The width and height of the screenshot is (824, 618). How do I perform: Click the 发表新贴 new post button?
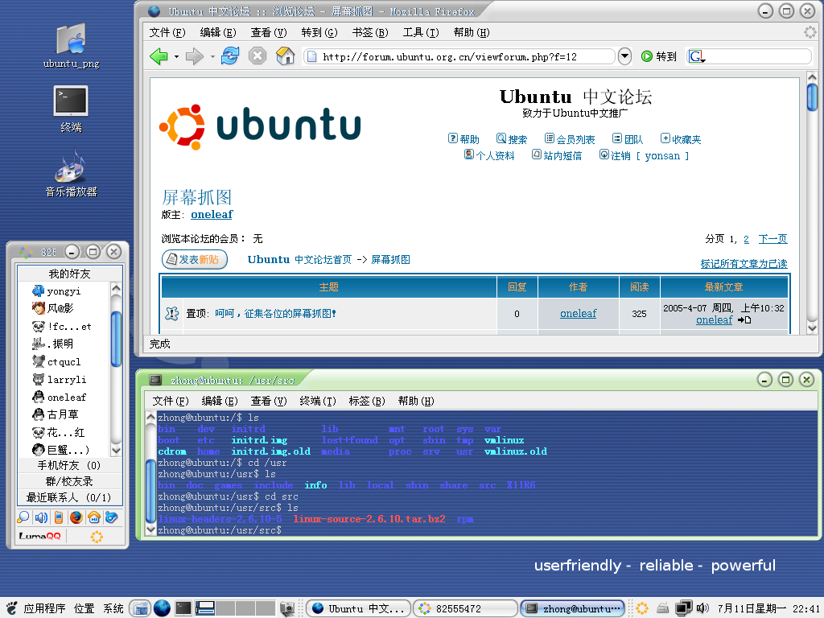tap(195, 259)
